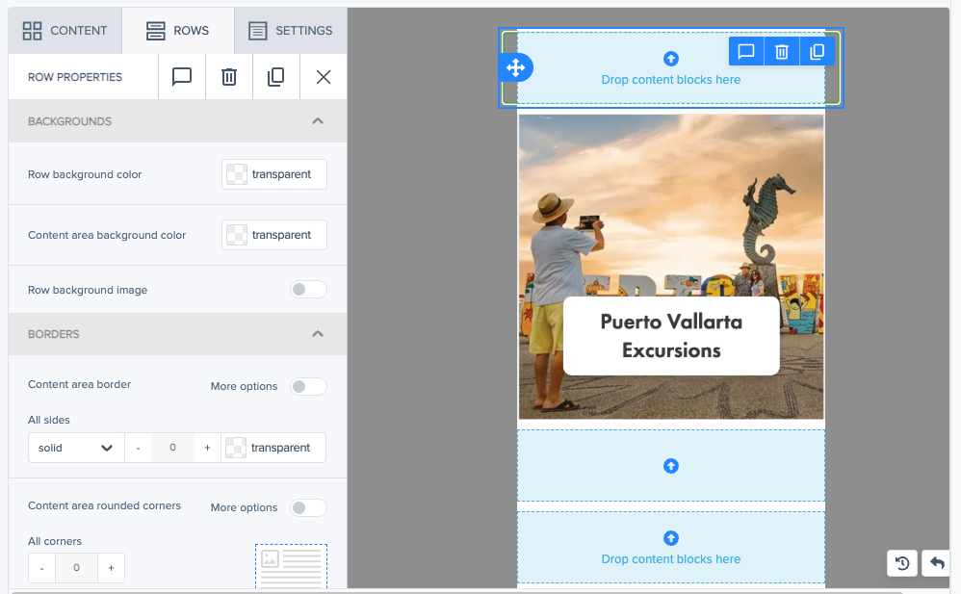Pick the Row background color
The width and height of the screenshot is (961, 594).
click(274, 174)
